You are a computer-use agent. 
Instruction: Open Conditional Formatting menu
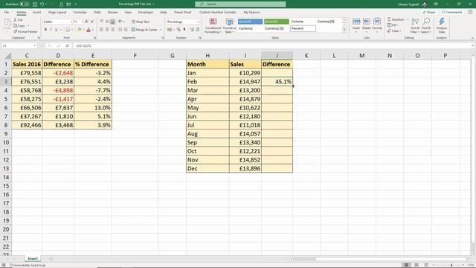[x=213, y=25]
